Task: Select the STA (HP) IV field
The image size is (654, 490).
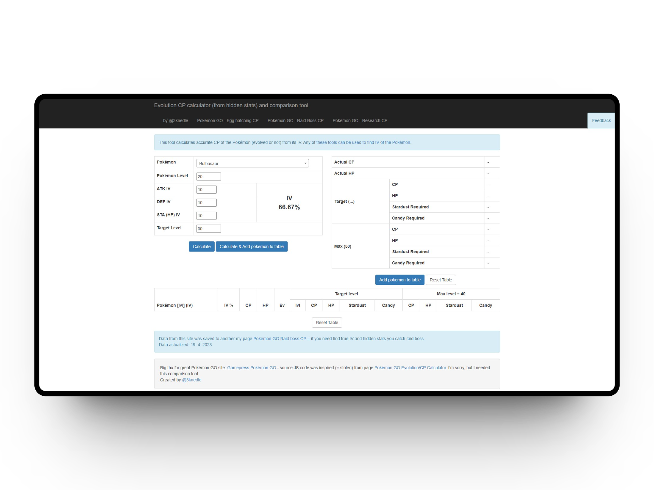Action: [206, 215]
